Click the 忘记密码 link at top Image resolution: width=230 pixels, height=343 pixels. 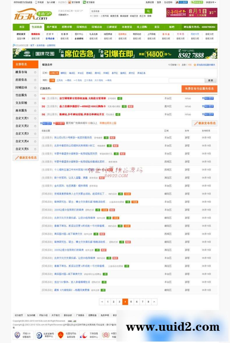168,2
